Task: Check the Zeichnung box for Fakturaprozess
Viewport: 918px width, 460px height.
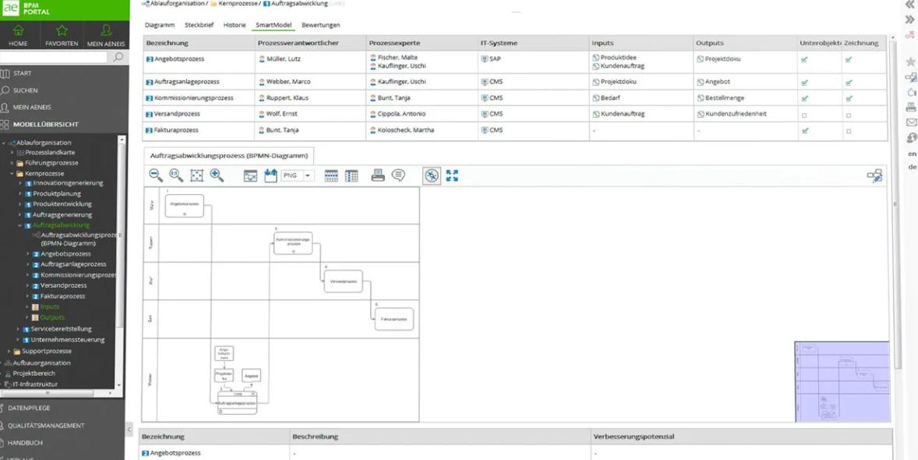Action: (849, 131)
